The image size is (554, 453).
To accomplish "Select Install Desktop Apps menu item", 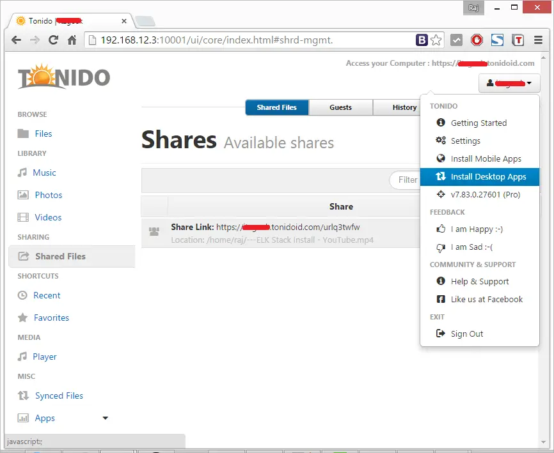I will tap(480, 176).
